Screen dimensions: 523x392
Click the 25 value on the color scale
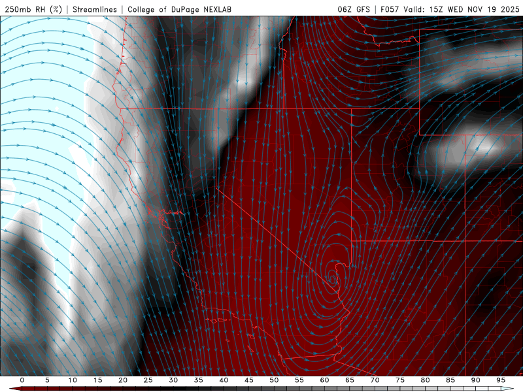coord(148,380)
